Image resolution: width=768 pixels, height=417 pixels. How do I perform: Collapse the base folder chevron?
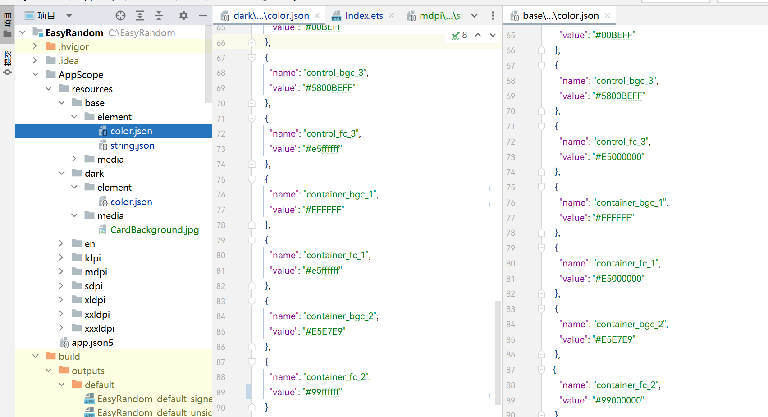coord(61,103)
